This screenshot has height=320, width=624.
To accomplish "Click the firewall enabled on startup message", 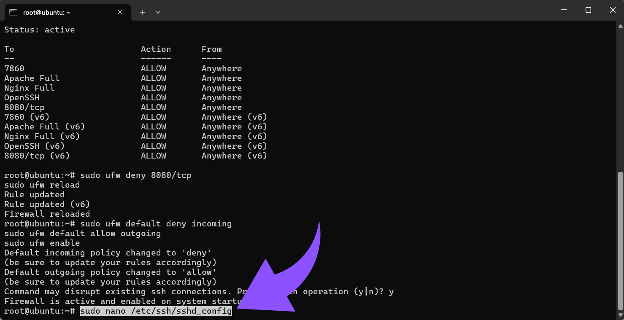I will [122, 301].
